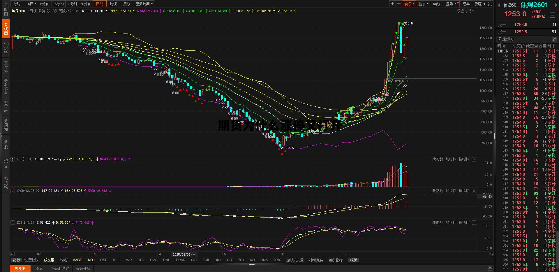Toggle the KDJ indicator in bottom bar
The height and width of the screenshot is (272, 559).
[91, 260]
